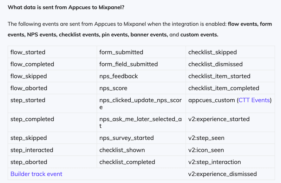Pick the checklist_dismissed cell

click(x=230, y=64)
